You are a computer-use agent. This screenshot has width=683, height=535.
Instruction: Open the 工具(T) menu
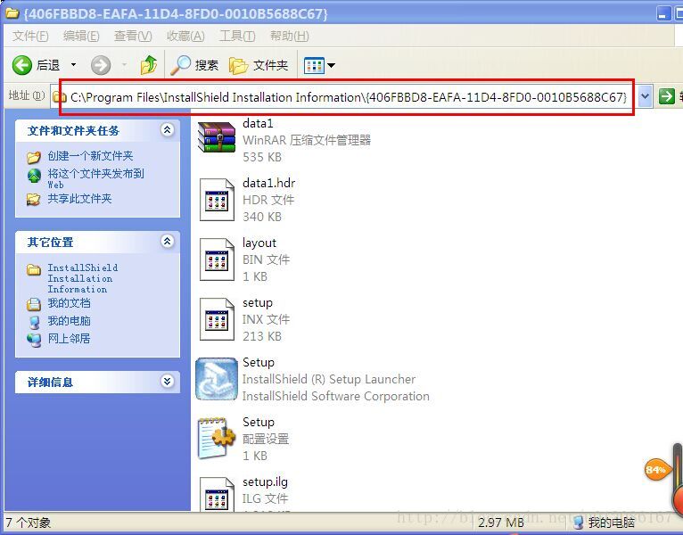click(x=237, y=36)
